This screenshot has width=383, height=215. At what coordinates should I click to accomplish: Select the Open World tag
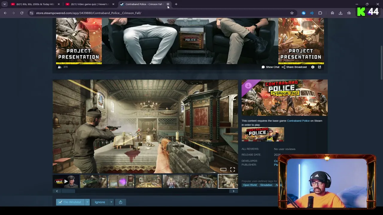click(x=250, y=185)
